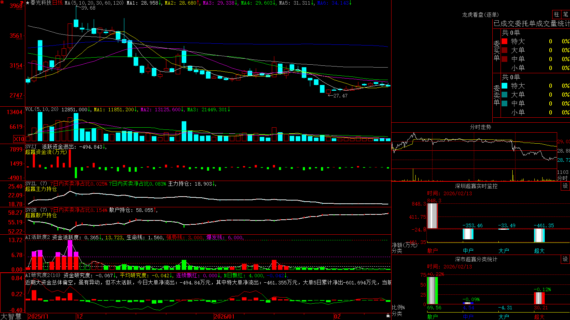Click the intraday 分时走势 mini chart
This screenshot has width=570, height=320.
(x=474, y=156)
